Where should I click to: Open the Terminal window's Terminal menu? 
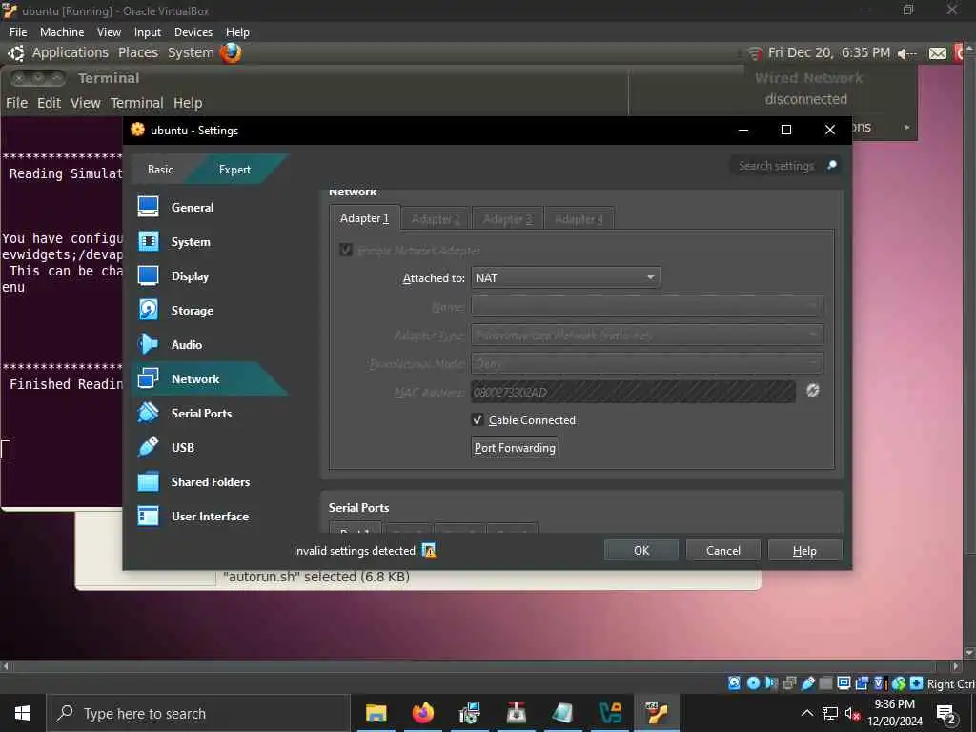coord(137,103)
